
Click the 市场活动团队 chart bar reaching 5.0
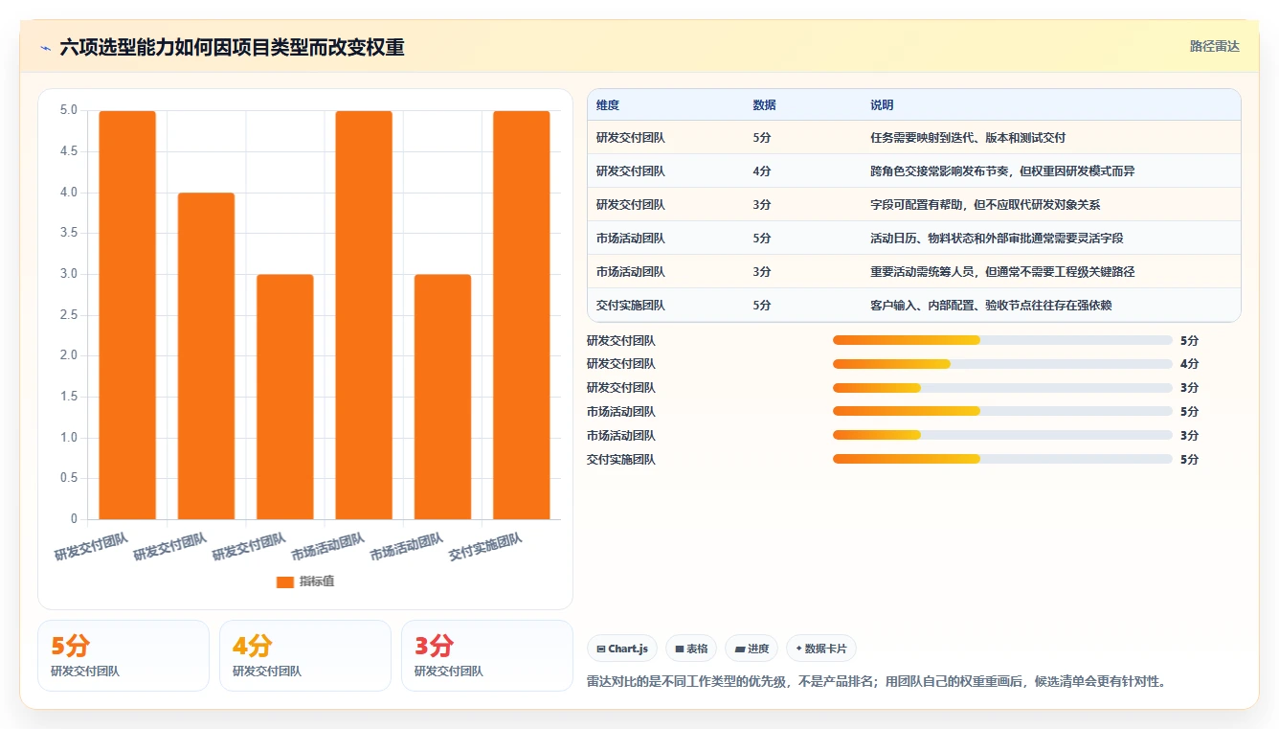click(x=364, y=315)
